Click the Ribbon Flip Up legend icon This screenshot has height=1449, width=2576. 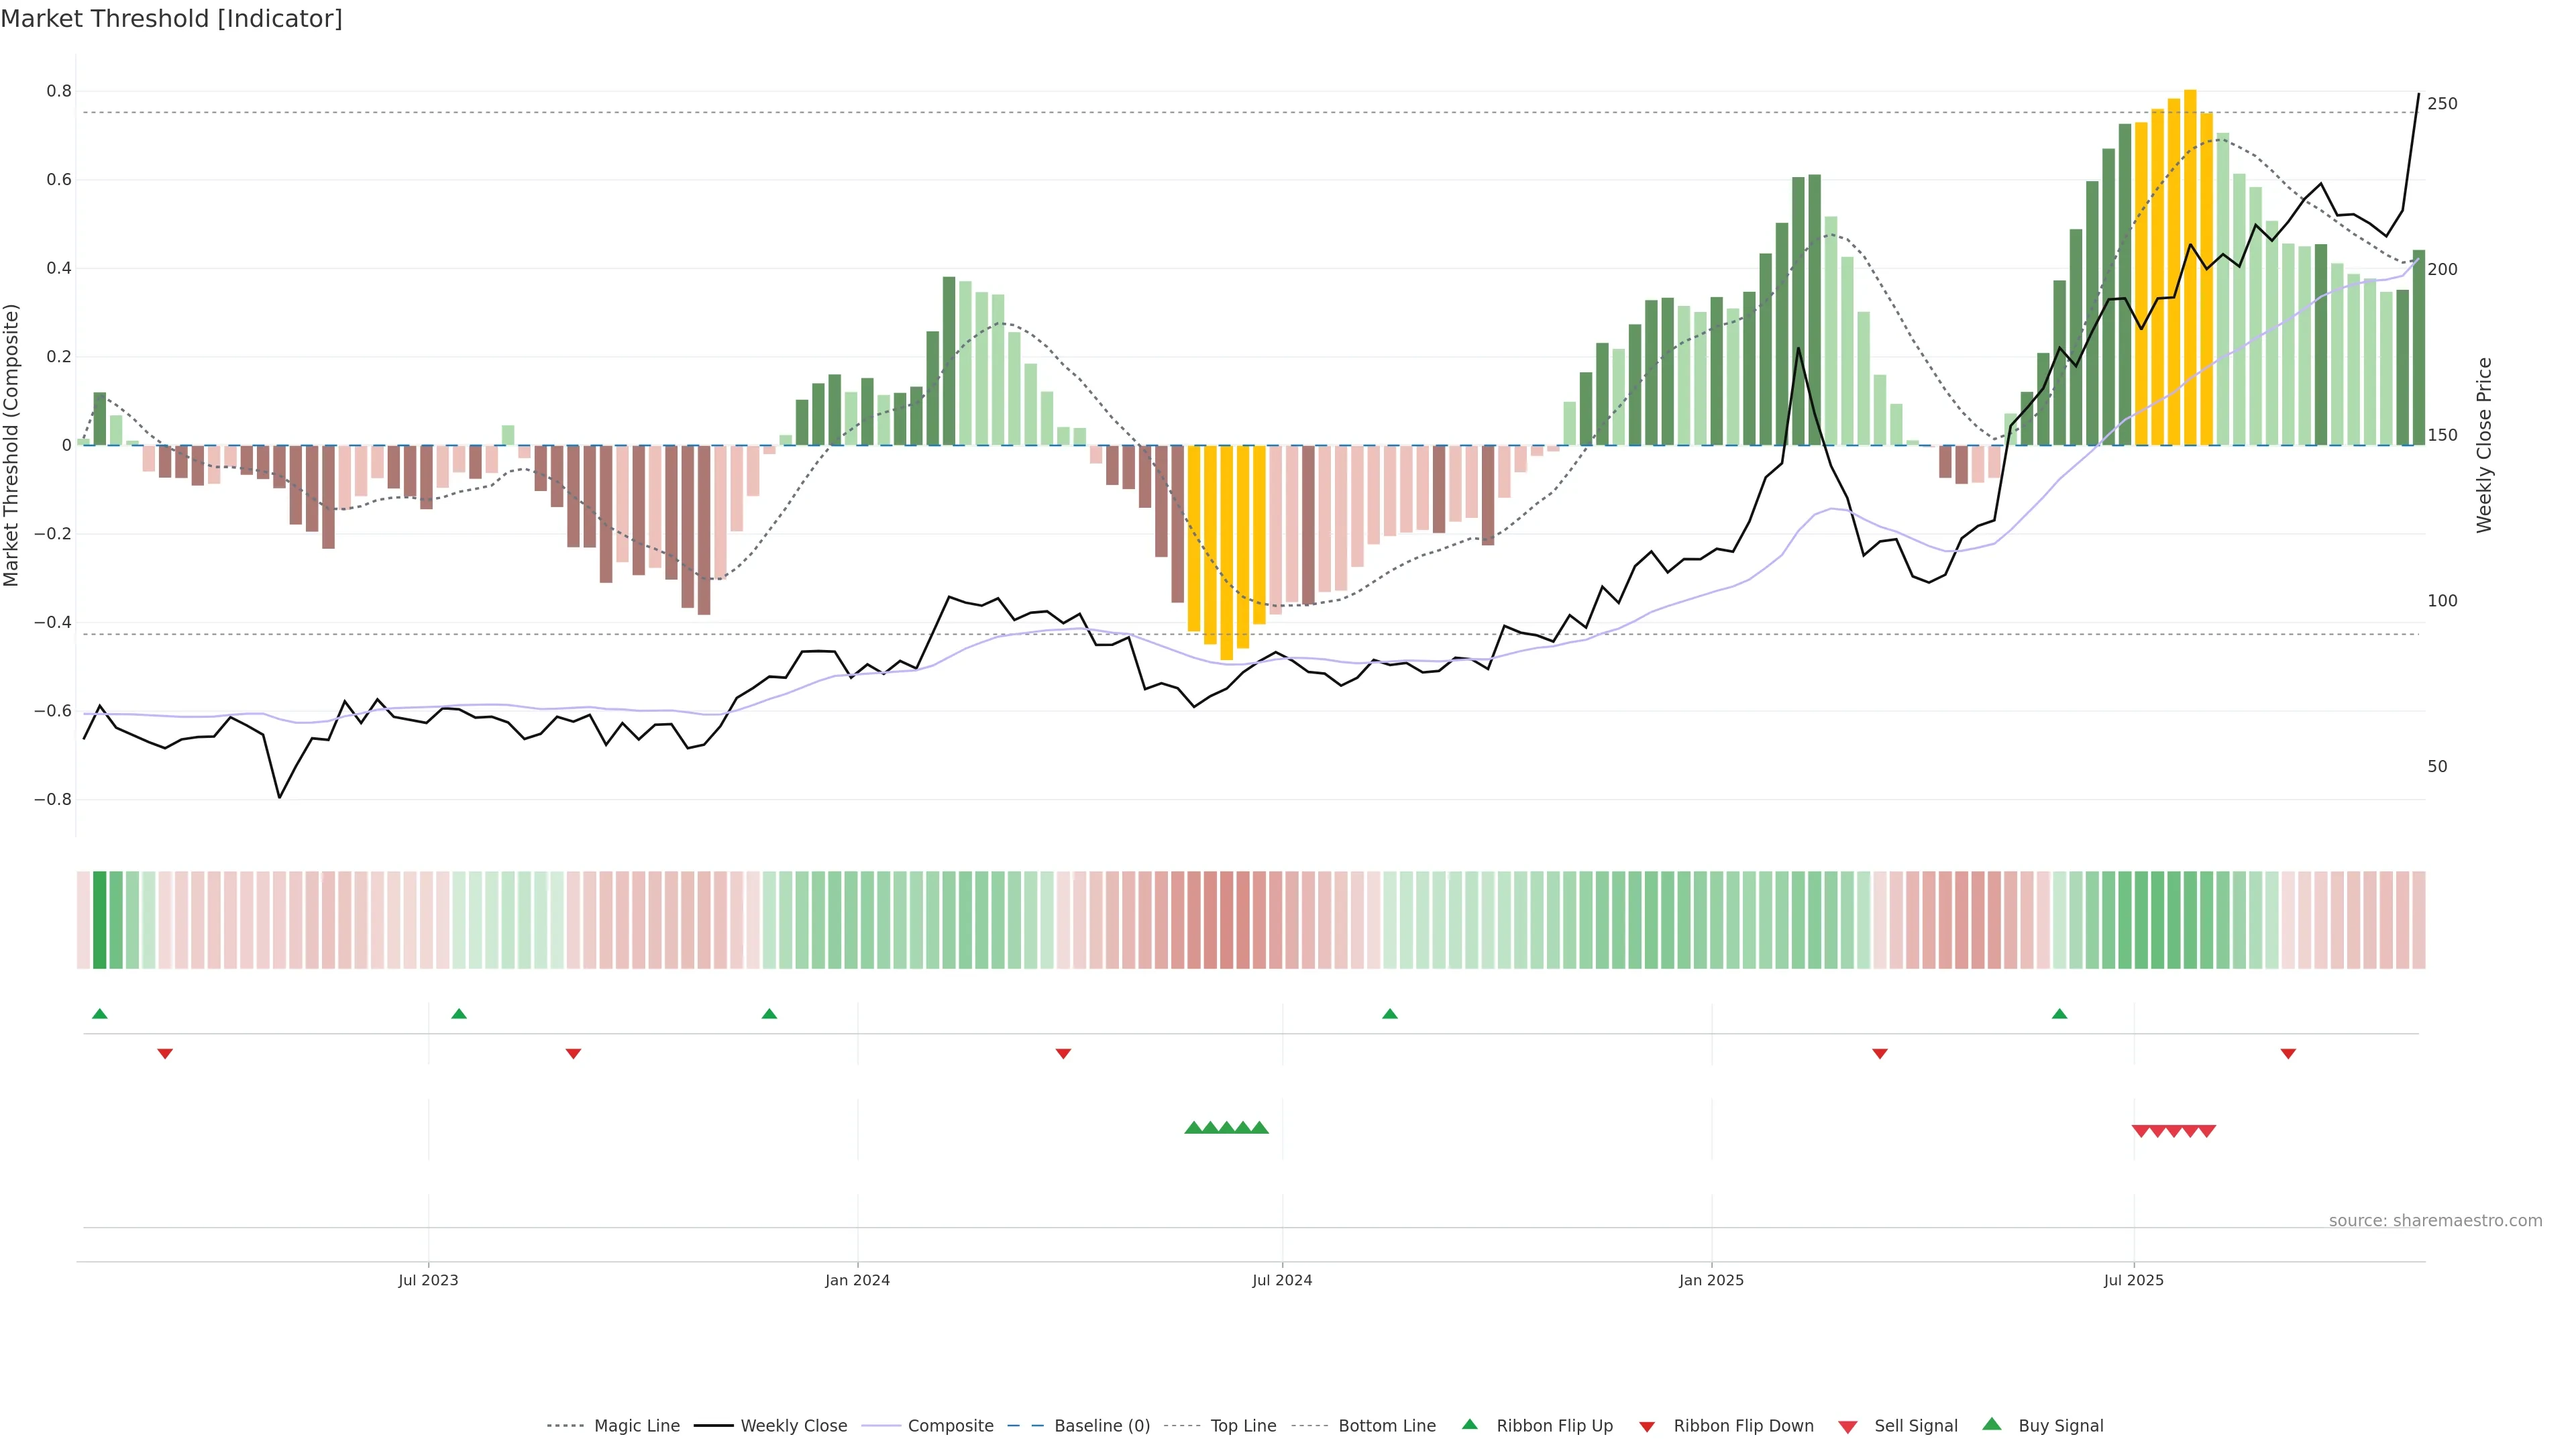pos(1469,1424)
